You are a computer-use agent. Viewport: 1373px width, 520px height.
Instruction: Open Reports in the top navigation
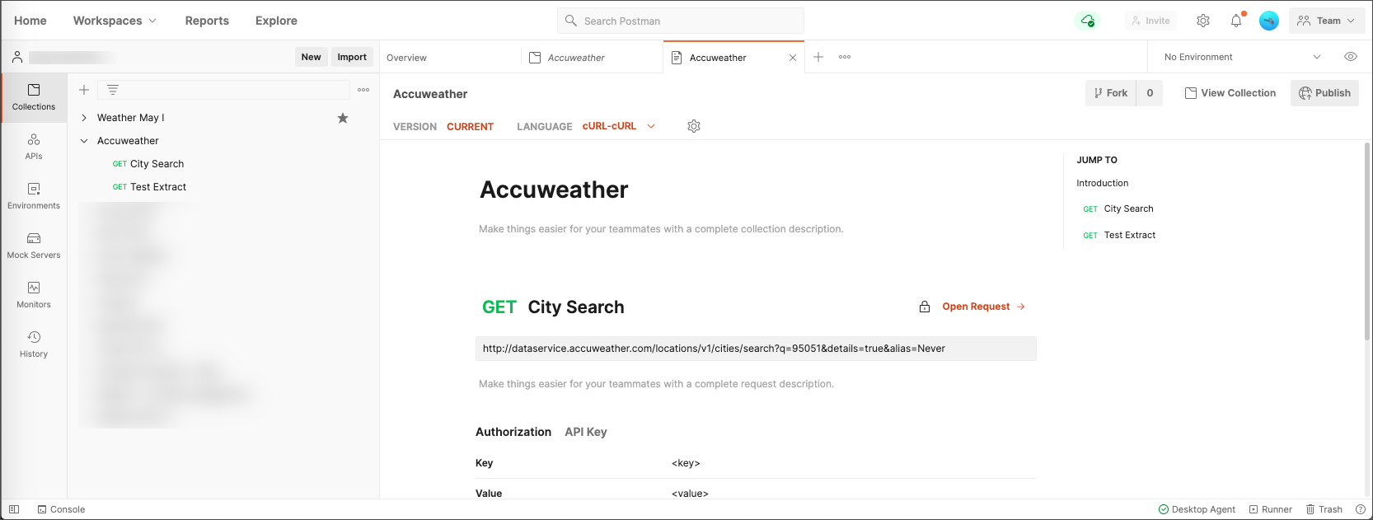207,21
